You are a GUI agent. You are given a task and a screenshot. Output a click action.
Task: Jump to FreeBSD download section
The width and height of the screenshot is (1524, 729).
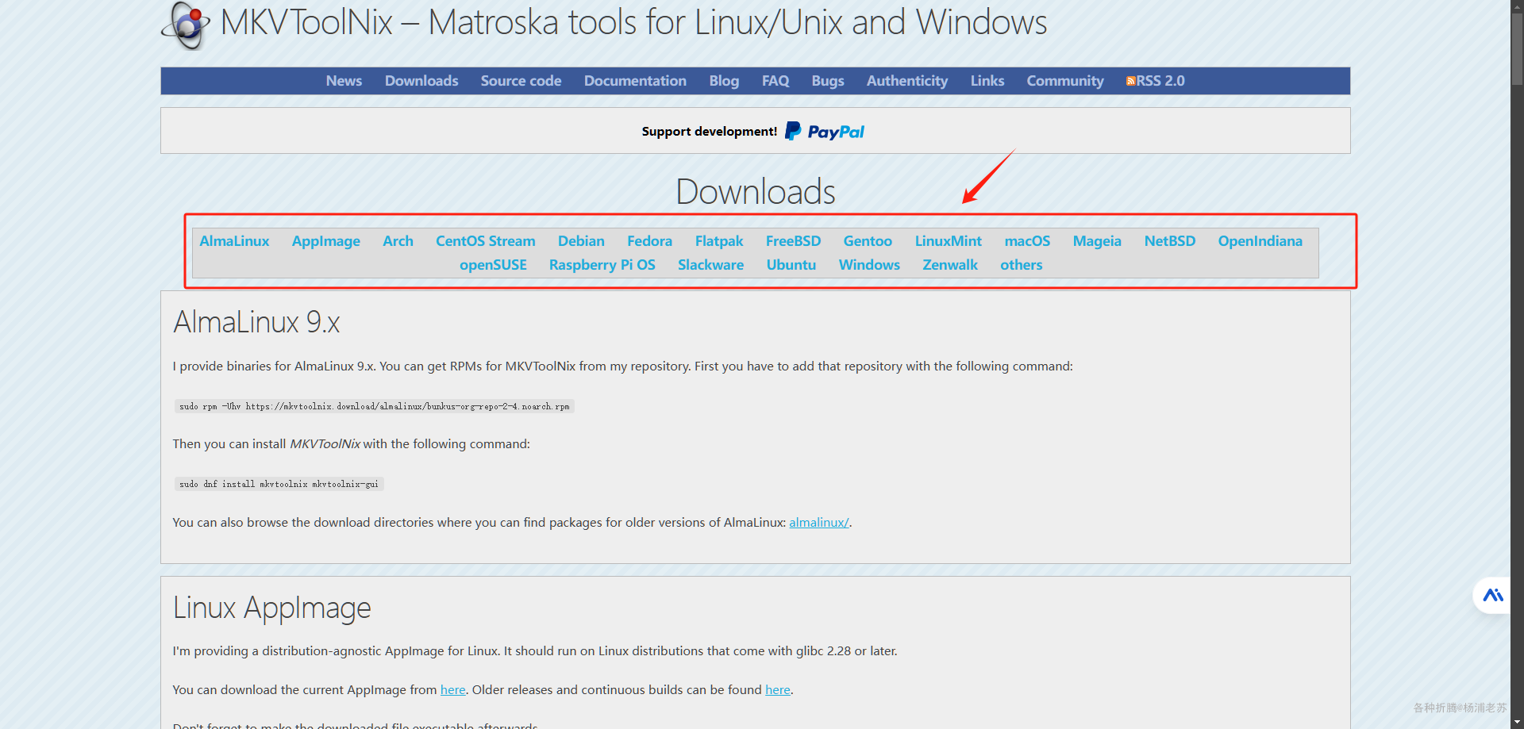(793, 241)
